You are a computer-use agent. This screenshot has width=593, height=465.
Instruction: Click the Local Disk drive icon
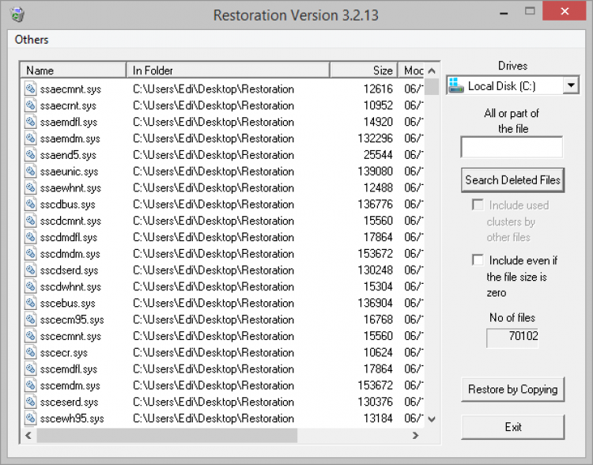(456, 85)
